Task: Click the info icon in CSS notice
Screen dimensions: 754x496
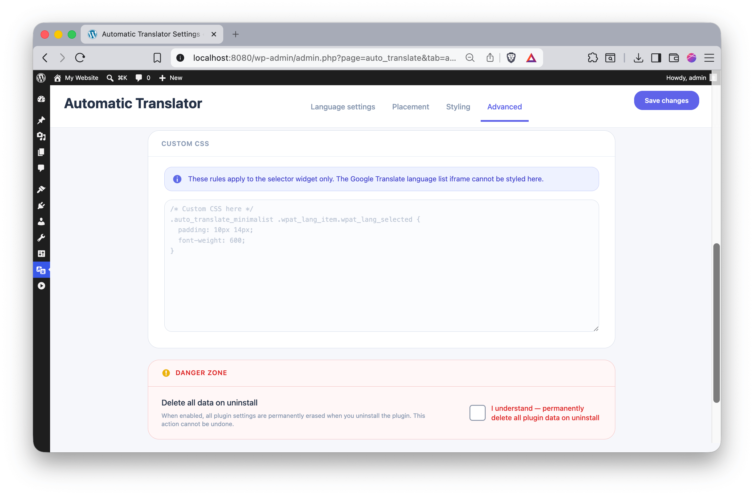Action: tap(177, 179)
